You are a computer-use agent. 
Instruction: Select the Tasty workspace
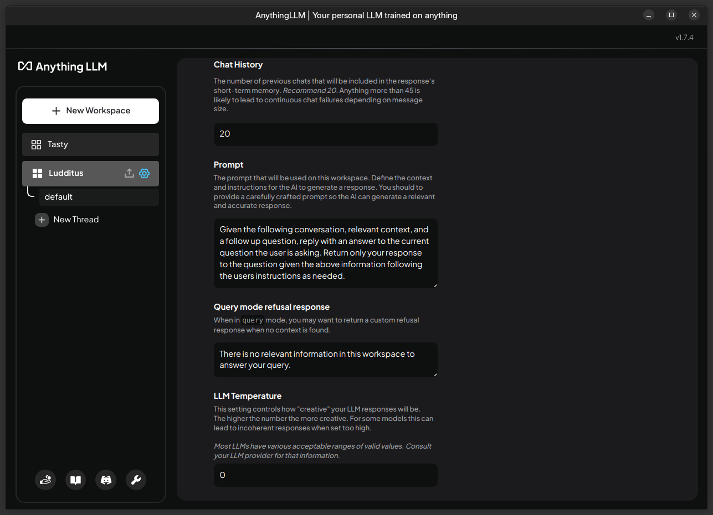[x=90, y=144]
